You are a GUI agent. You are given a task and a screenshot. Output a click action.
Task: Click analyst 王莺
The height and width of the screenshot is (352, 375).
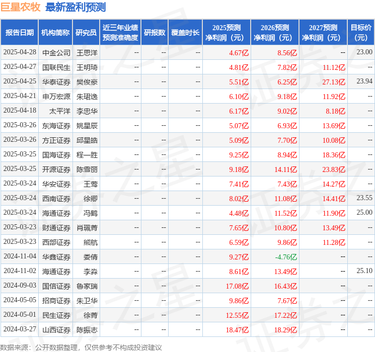coord(91,184)
